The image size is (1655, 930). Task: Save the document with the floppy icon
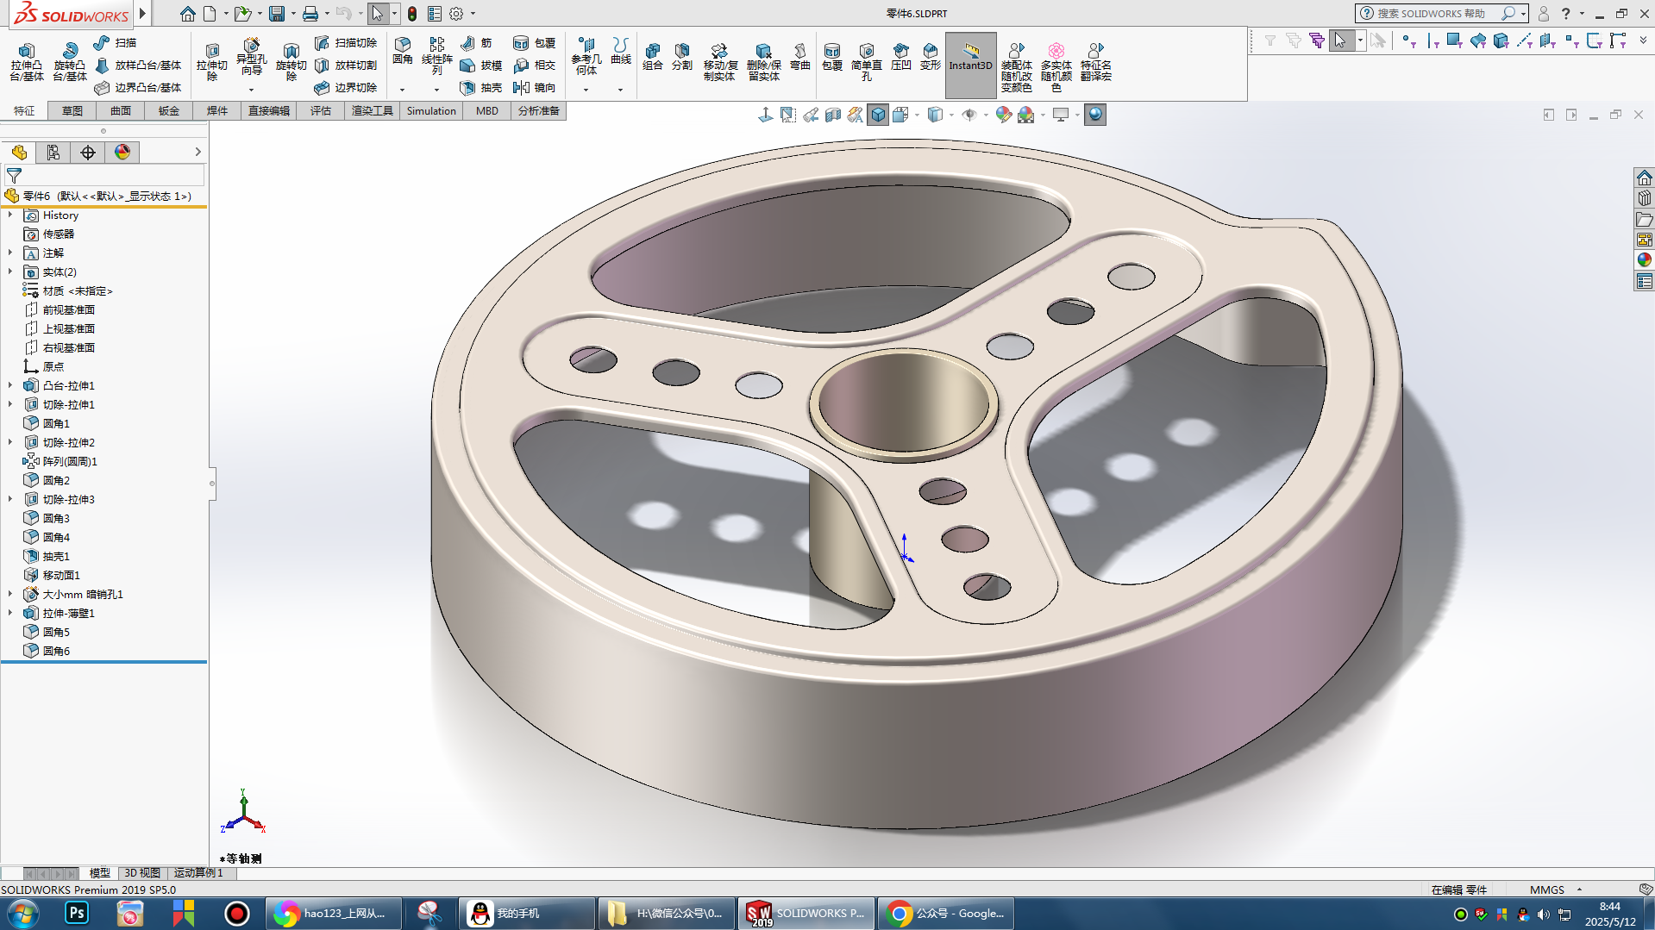point(277,14)
